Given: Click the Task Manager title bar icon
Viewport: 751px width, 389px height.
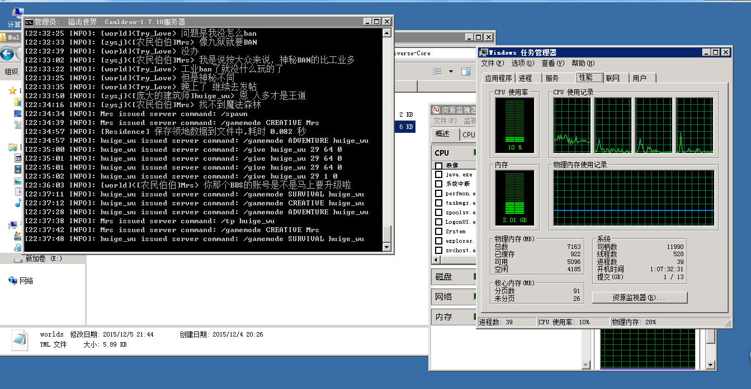Looking at the screenshot, I should point(483,52).
